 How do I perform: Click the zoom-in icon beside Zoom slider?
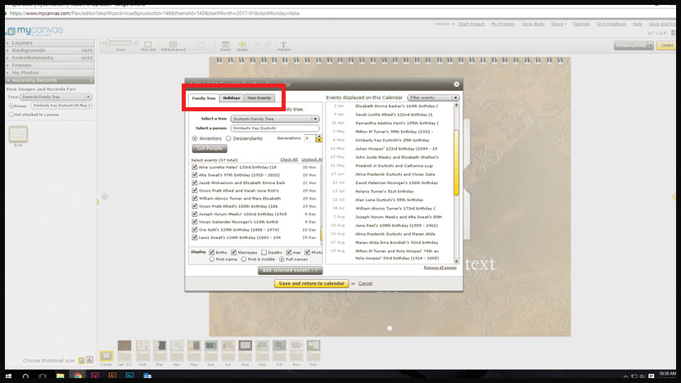136,43
